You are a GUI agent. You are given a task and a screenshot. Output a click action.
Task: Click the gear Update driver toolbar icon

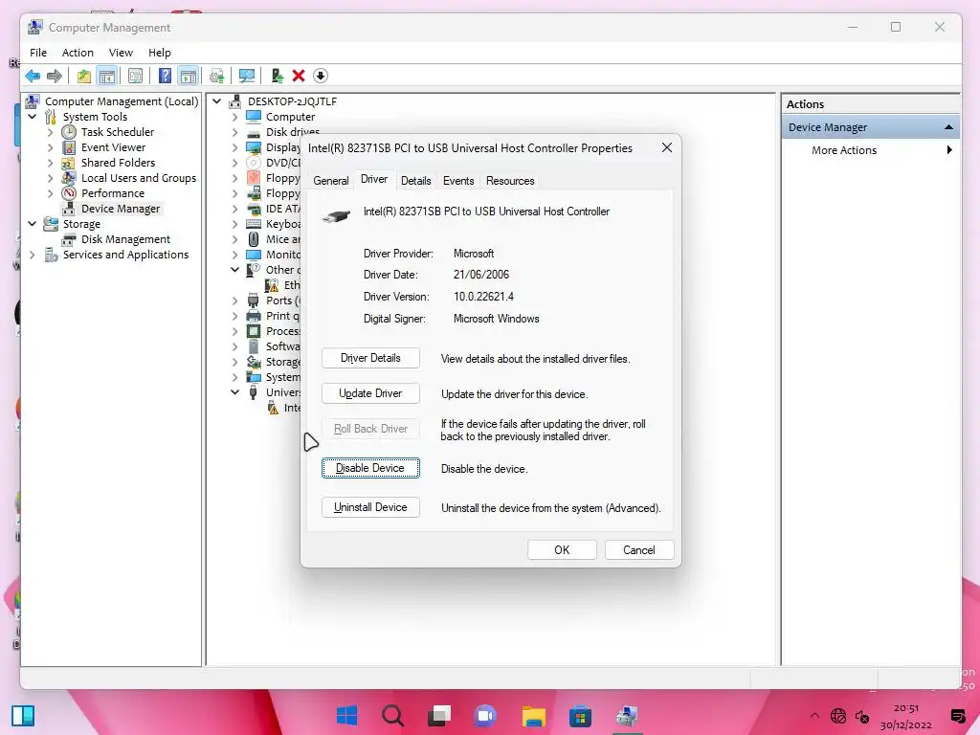point(217,77)
